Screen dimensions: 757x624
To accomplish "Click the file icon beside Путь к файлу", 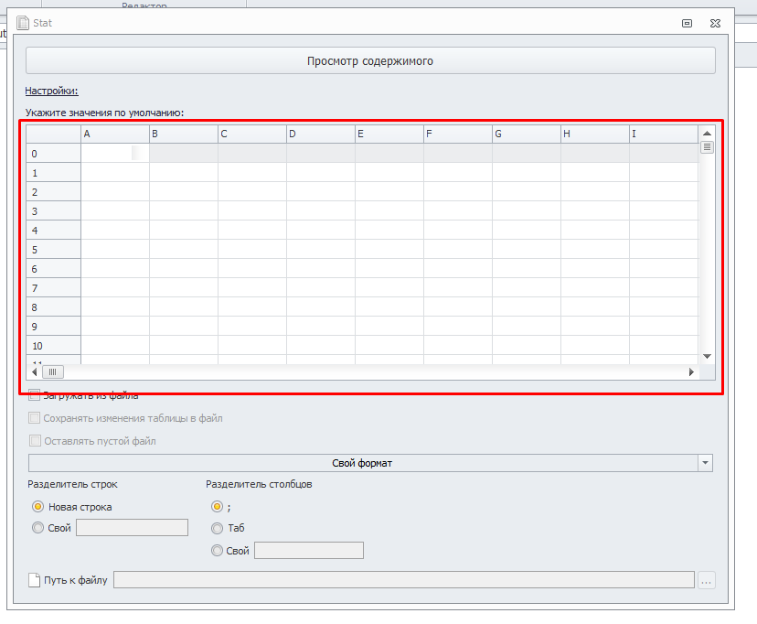I will pyautogui.click(x=34, y=580).
